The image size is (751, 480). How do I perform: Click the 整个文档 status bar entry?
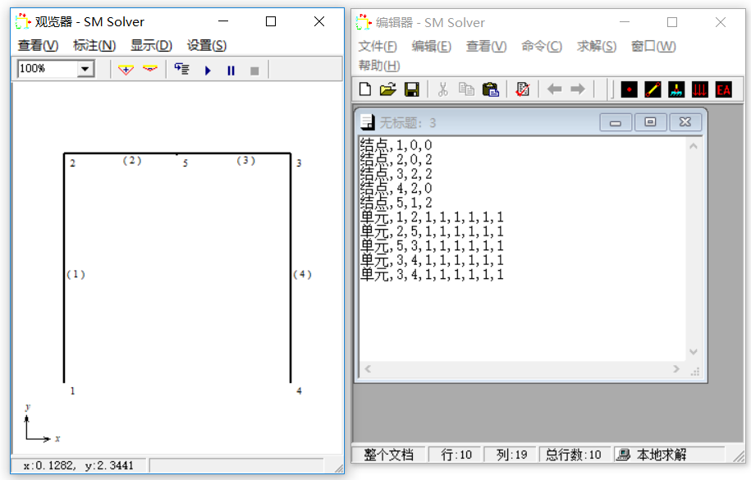[x=388, y=455]
